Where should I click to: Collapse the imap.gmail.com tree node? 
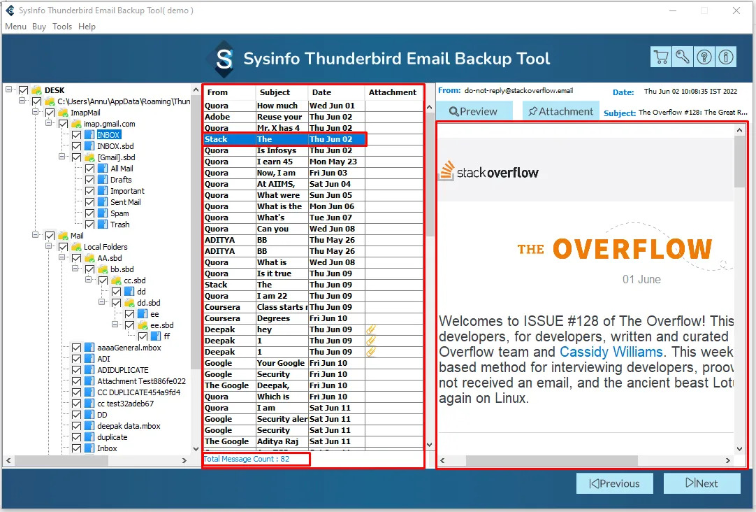[x=49, y=123]
